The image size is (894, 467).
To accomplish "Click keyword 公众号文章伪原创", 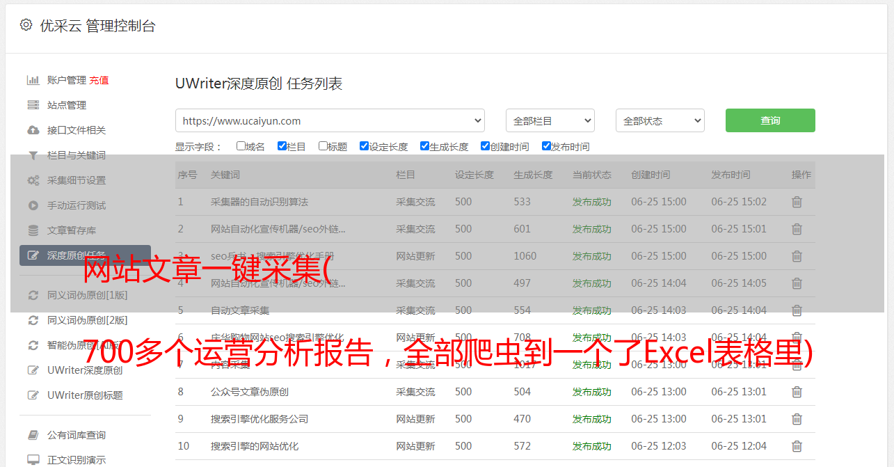I will click(250, 392).
